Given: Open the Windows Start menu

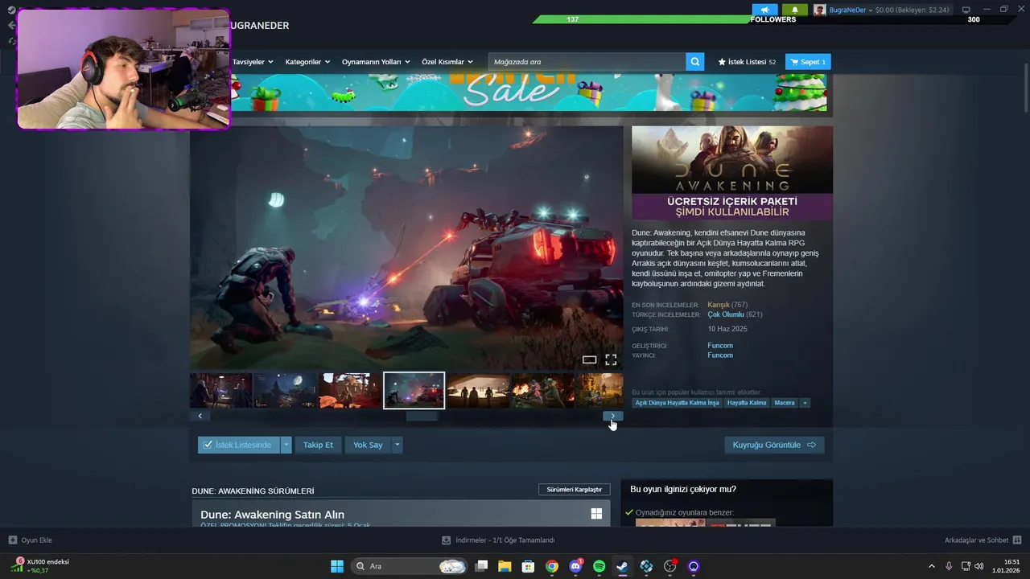Looking at the screenshot, I should 337,566.
